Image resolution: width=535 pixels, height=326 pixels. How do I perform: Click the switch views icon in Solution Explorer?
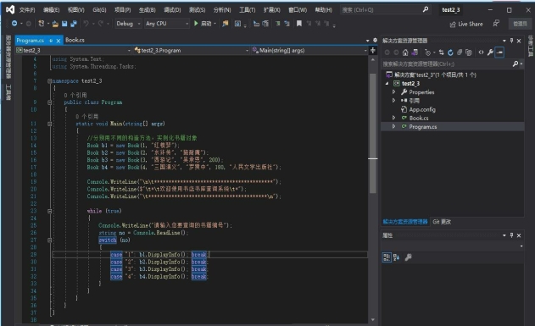click(x=415, y=52)
